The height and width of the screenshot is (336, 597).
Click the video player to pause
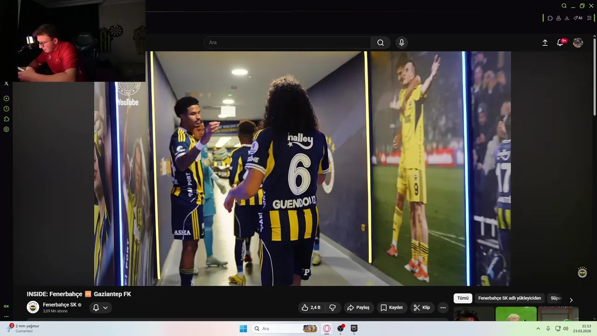pos(302,168)
